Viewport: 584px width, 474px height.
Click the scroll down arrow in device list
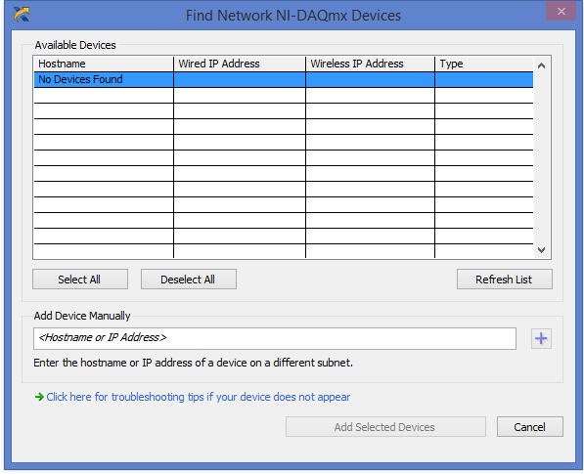(541, 249)
